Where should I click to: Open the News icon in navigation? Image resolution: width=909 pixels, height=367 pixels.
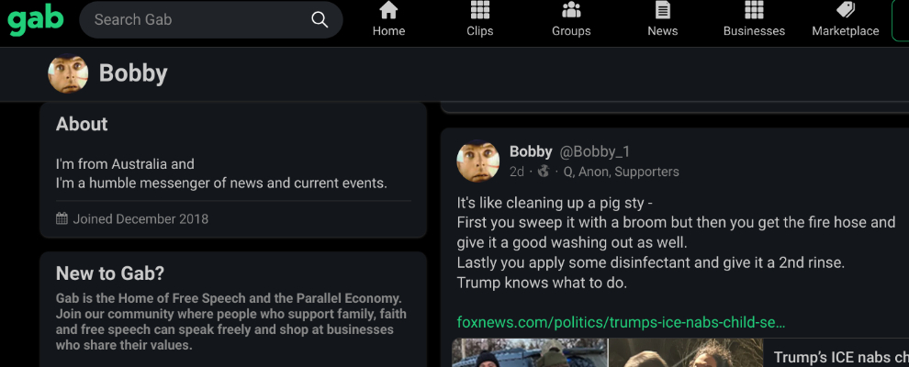[x=662, y=10]
